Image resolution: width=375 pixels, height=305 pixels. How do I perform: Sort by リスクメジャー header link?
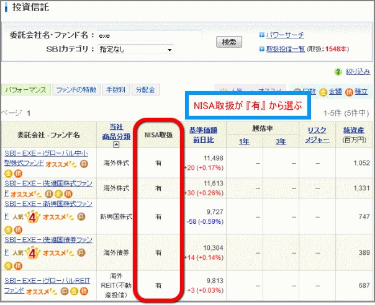pyautogui.click(x=317, y=135)
